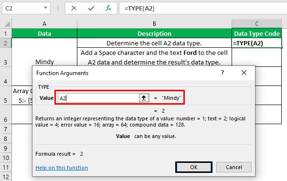Collapse dialog via Value range selector arrow
Screen dimensions: 287x181
(x=144, y=98)
